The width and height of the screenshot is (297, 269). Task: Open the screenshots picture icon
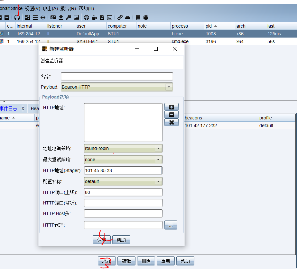coord(76,18)
